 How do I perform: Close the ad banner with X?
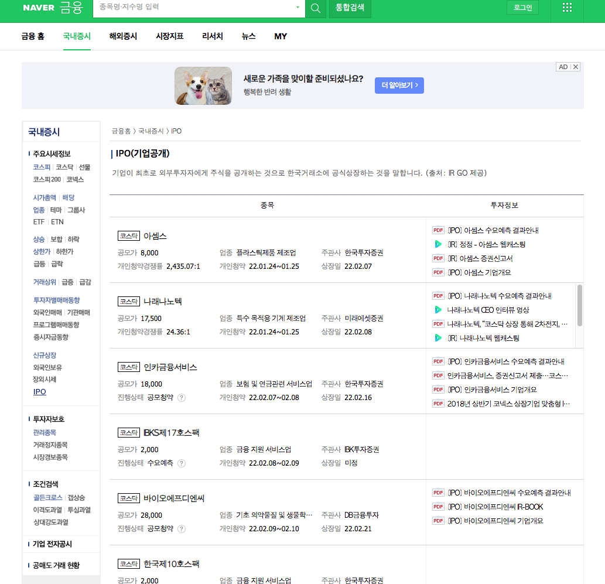575,67
